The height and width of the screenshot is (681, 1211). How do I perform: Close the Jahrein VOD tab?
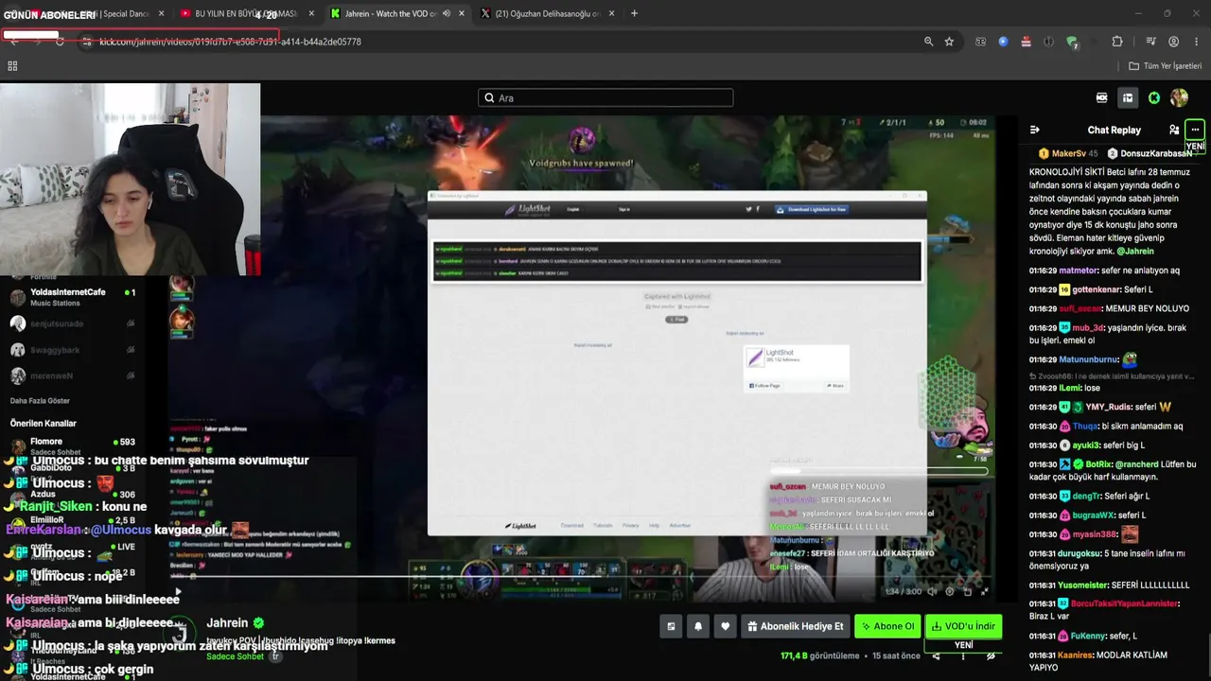[462, 14]
